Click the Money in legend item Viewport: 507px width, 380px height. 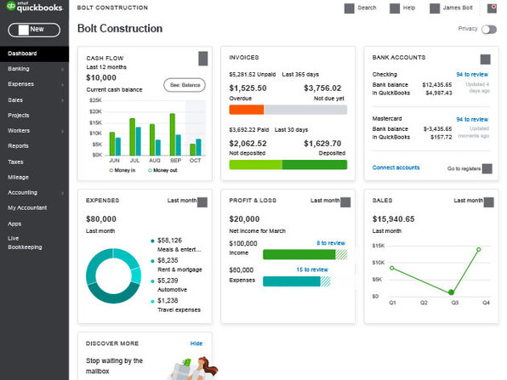[122, 170]
